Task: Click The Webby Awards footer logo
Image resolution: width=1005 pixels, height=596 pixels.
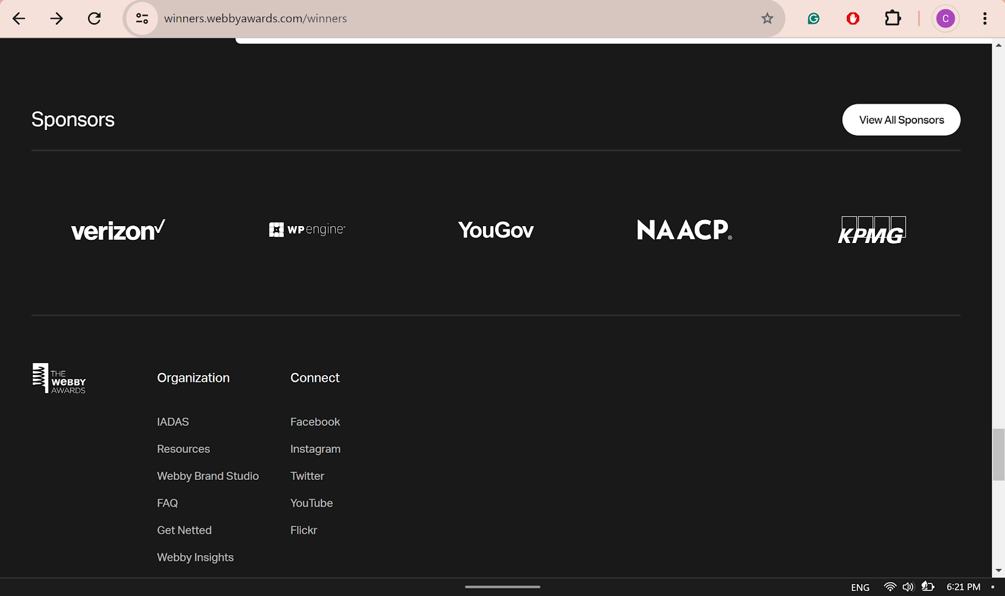Action: click(x=59, y=378)
